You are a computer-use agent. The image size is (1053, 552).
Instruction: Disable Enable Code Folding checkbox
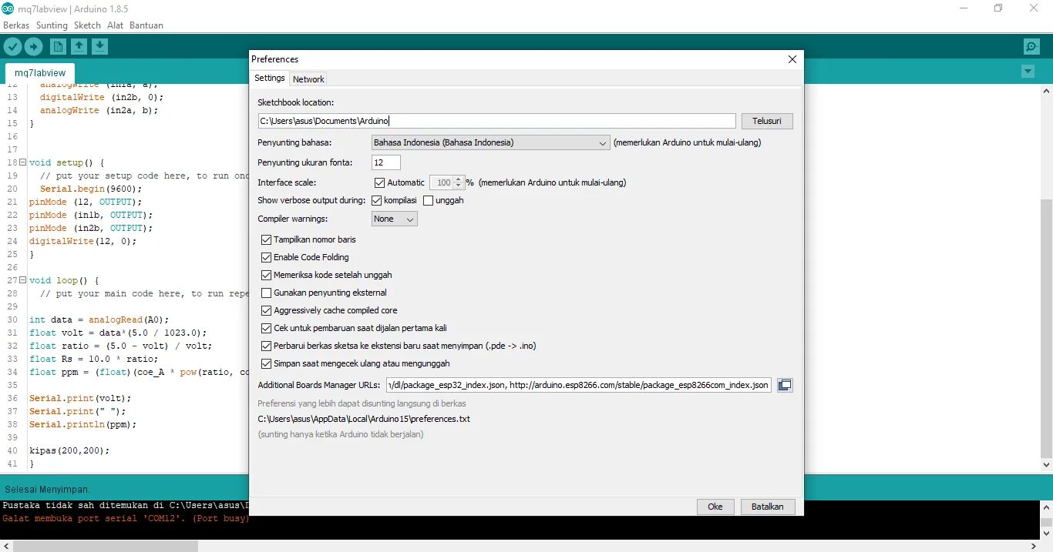coord(267,258)
